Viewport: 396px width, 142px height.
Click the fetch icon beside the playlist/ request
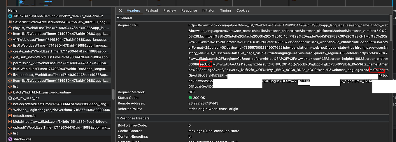(x=10, y=28)
